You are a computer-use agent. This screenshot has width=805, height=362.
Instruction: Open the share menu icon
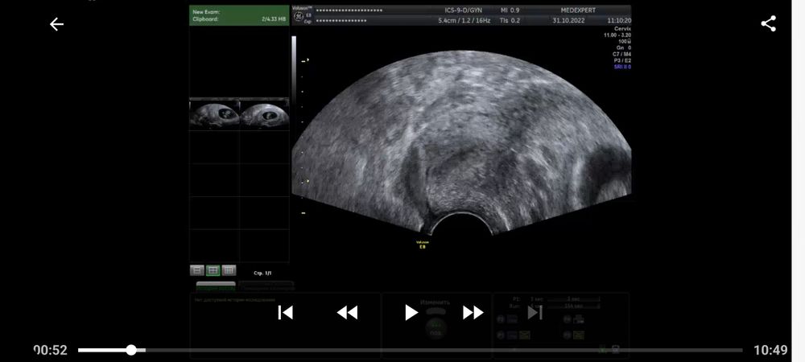pyautogui.click(x=768, y=24)
